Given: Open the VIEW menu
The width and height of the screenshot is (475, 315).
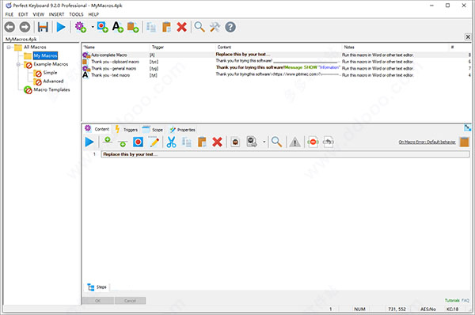Looking at the screenshot, I should (x=39, y=14).
